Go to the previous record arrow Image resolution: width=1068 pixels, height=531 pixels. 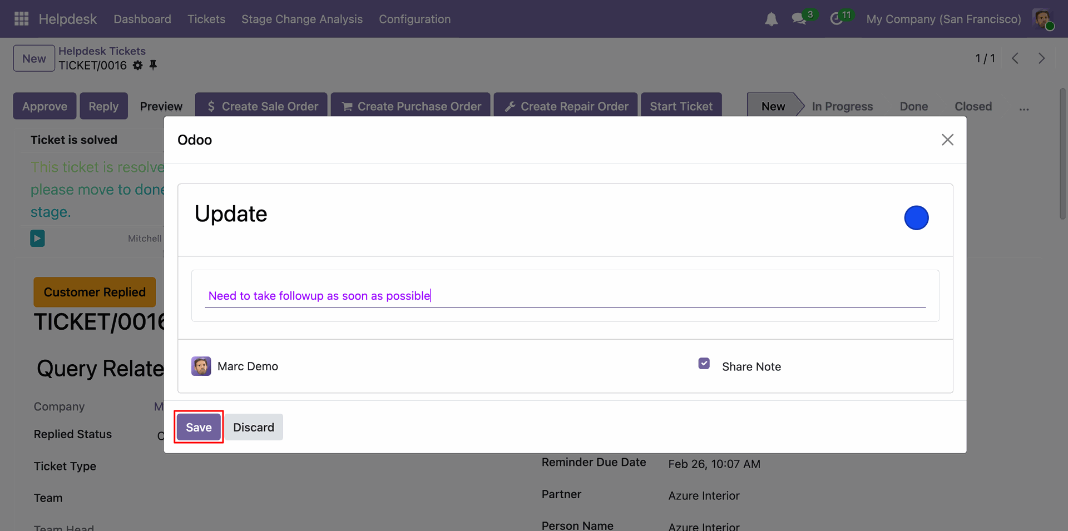click(x=1015, y=58)
